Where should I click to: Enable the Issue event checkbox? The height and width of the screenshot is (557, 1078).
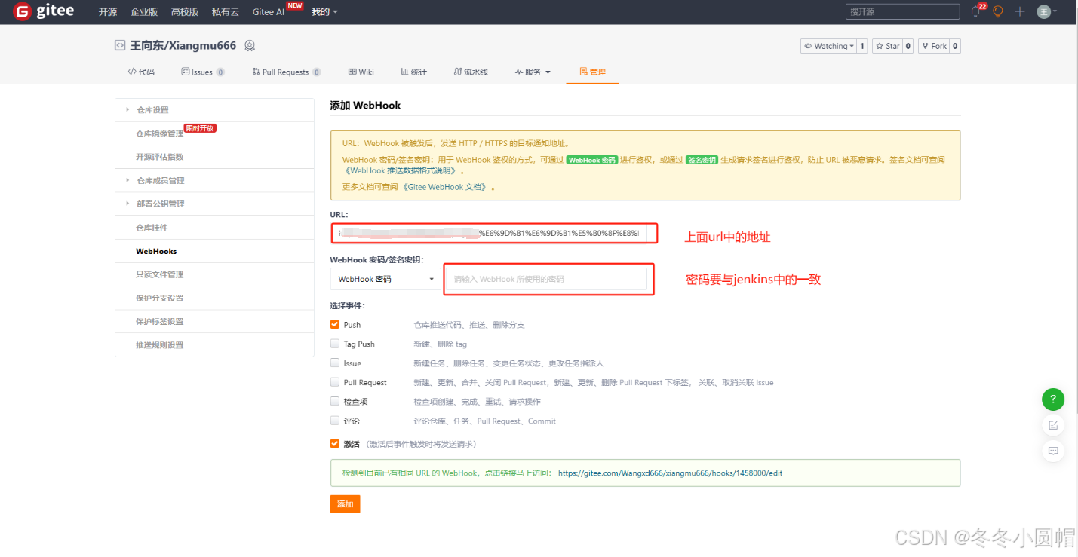tap(335, 363)
